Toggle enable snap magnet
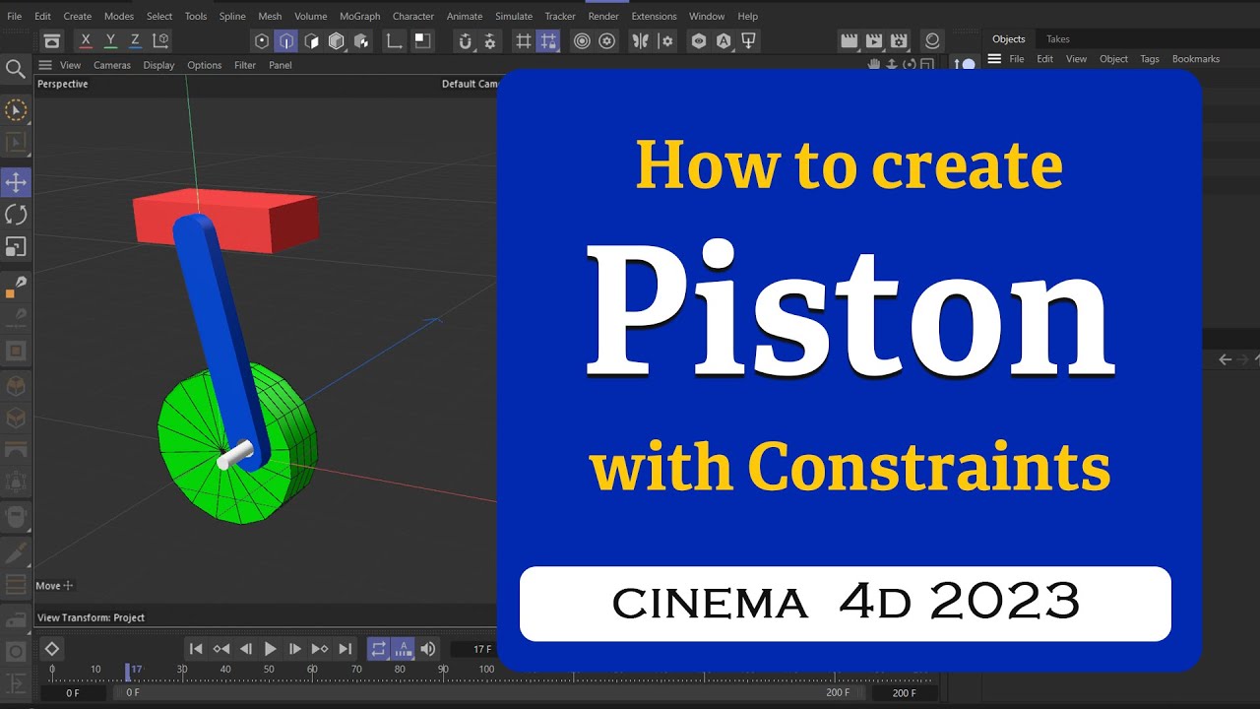 click(466, 40)
